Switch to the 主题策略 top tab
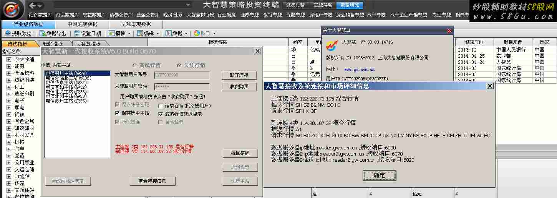 point(322,5)
